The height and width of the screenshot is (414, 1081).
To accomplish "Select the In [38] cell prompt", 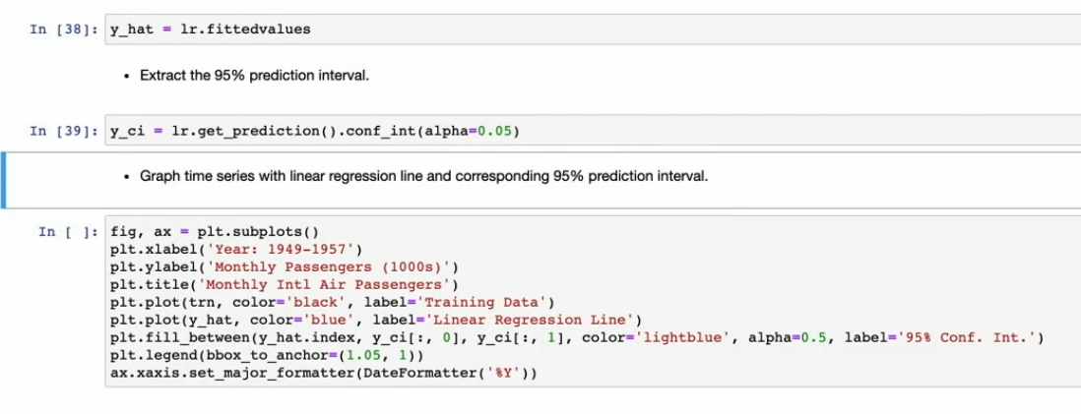I will click(x=63, y=30).
